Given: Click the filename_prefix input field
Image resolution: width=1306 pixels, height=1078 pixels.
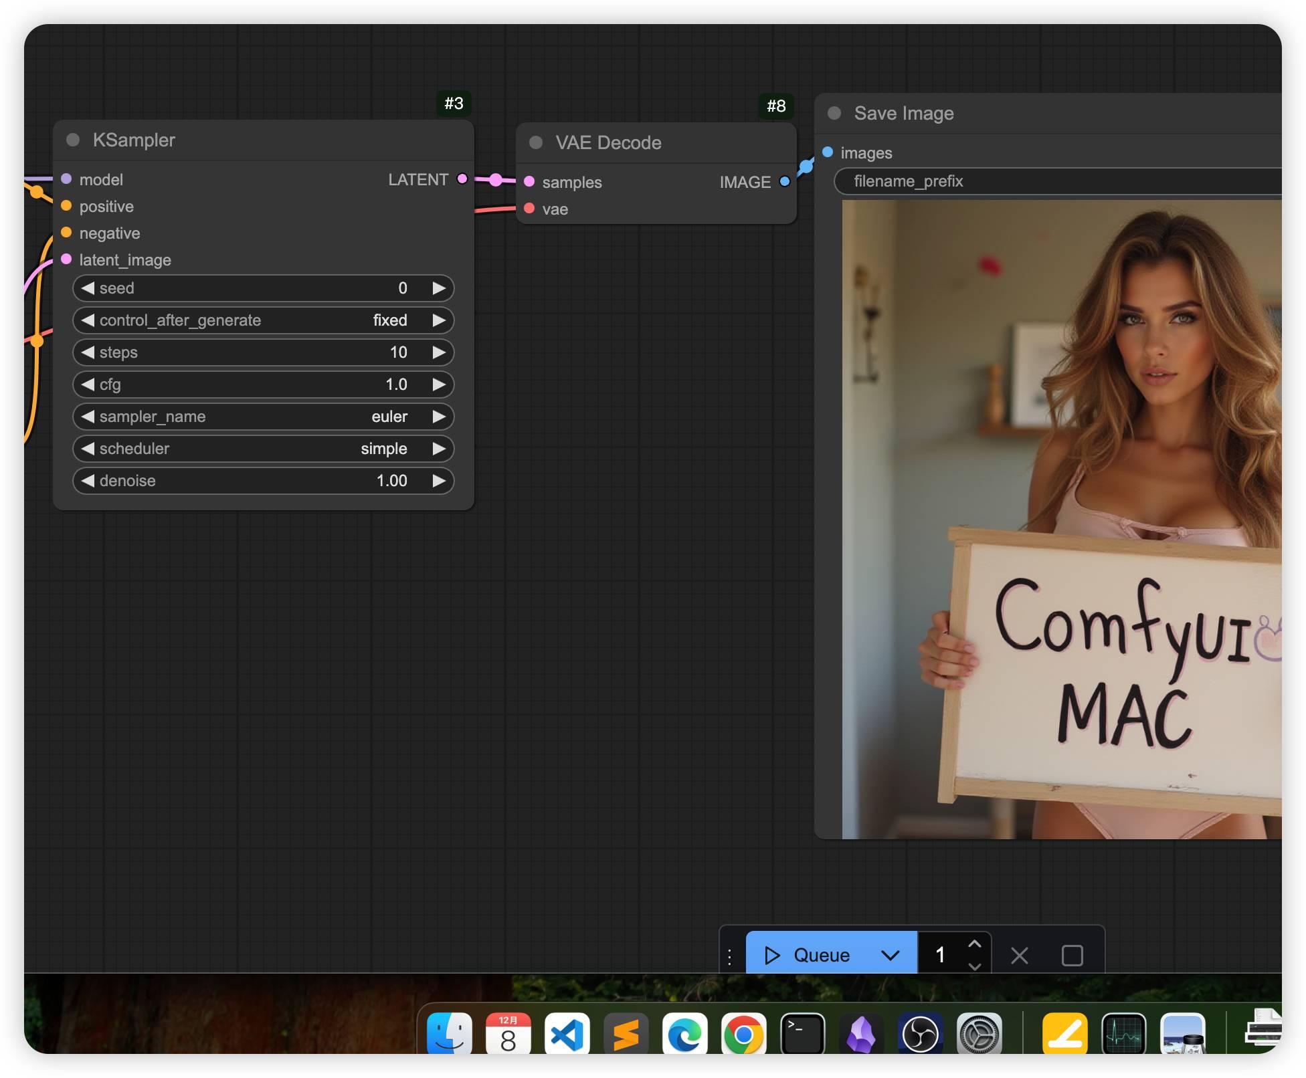Looking at the screenshot, I should [x=1057, y=181].
